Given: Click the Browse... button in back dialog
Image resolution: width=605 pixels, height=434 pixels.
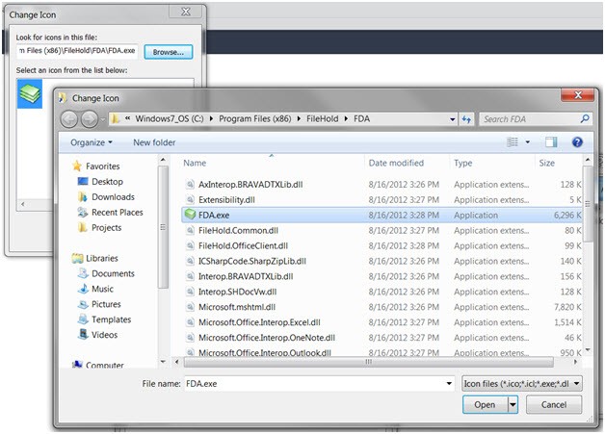Looking at the screenshot, I should click(169, 52).
